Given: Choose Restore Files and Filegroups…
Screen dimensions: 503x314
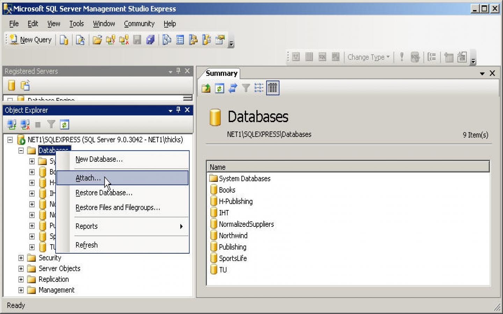Looking at the screenshot, I should coord(123,208).
